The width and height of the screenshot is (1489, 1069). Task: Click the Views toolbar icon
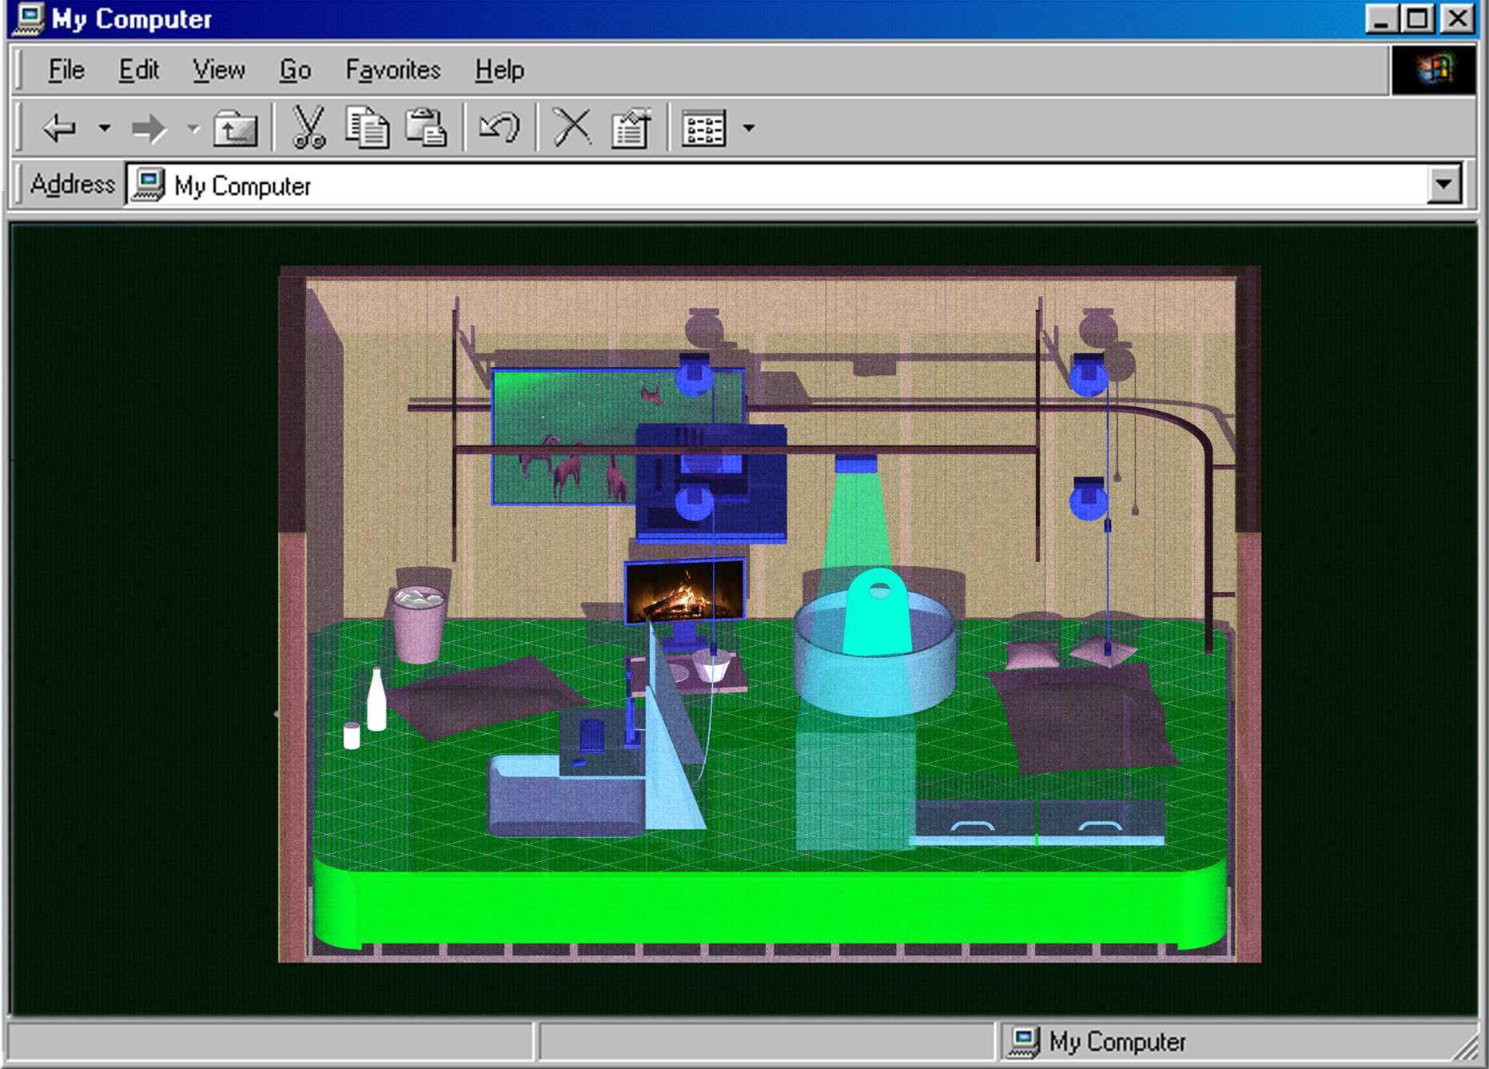(x=703, y=128)
